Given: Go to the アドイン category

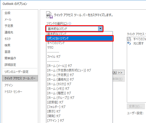Looking at the screenshot, I should pos(20,85).
